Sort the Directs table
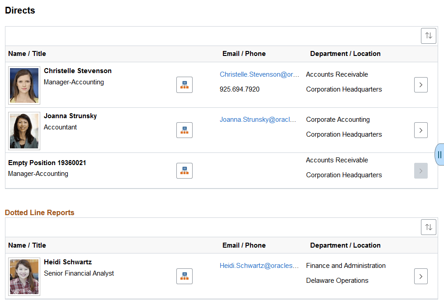 click(428, 36)
